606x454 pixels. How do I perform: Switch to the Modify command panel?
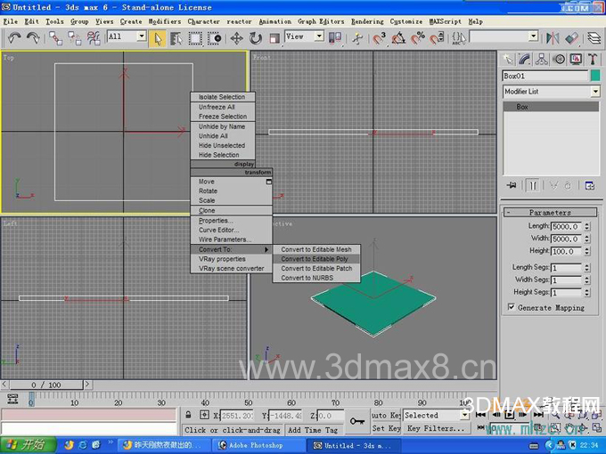pos(524,59)
